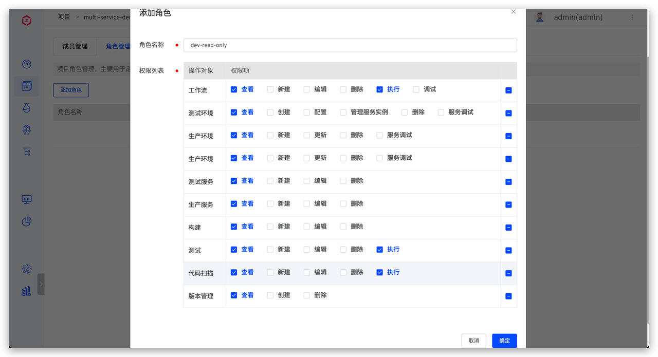
Task: Click the reports sidebar icon at bottom
Action: [26, 291]
